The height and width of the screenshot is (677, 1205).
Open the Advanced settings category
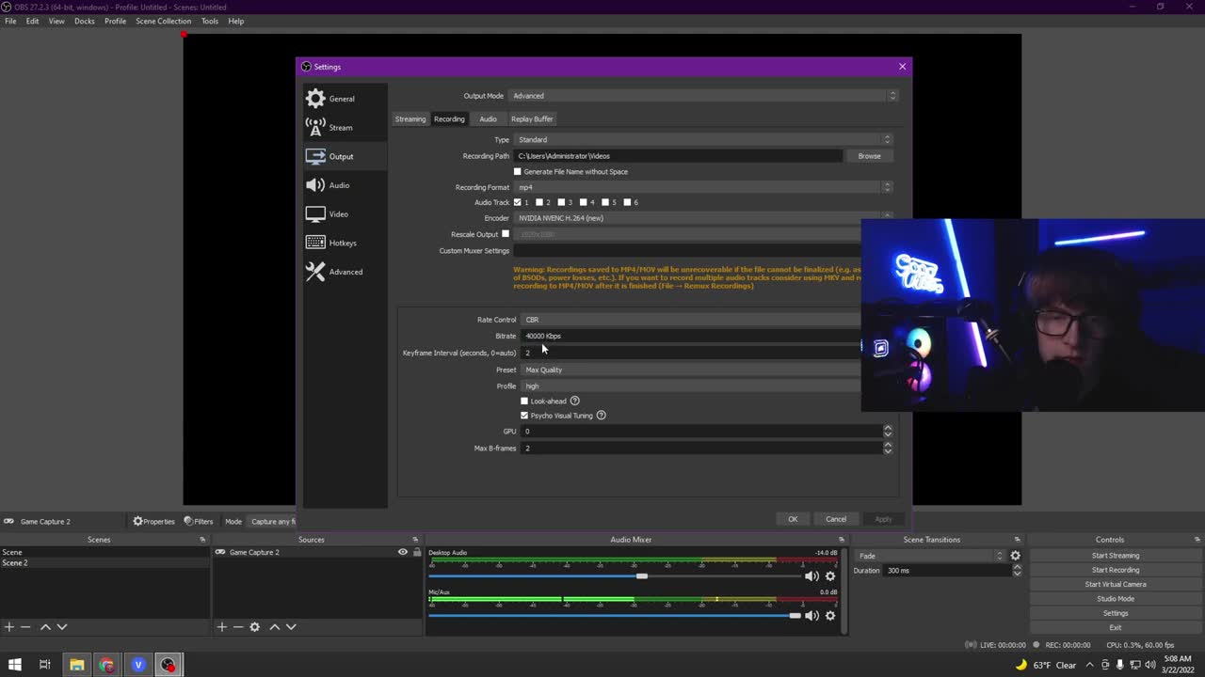pyautogui.click(x=345, y=272)
